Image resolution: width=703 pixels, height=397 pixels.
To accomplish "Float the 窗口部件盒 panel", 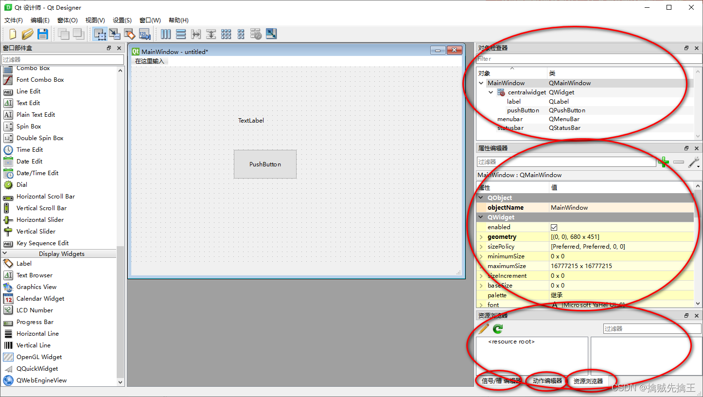I will tap(109, 48).
